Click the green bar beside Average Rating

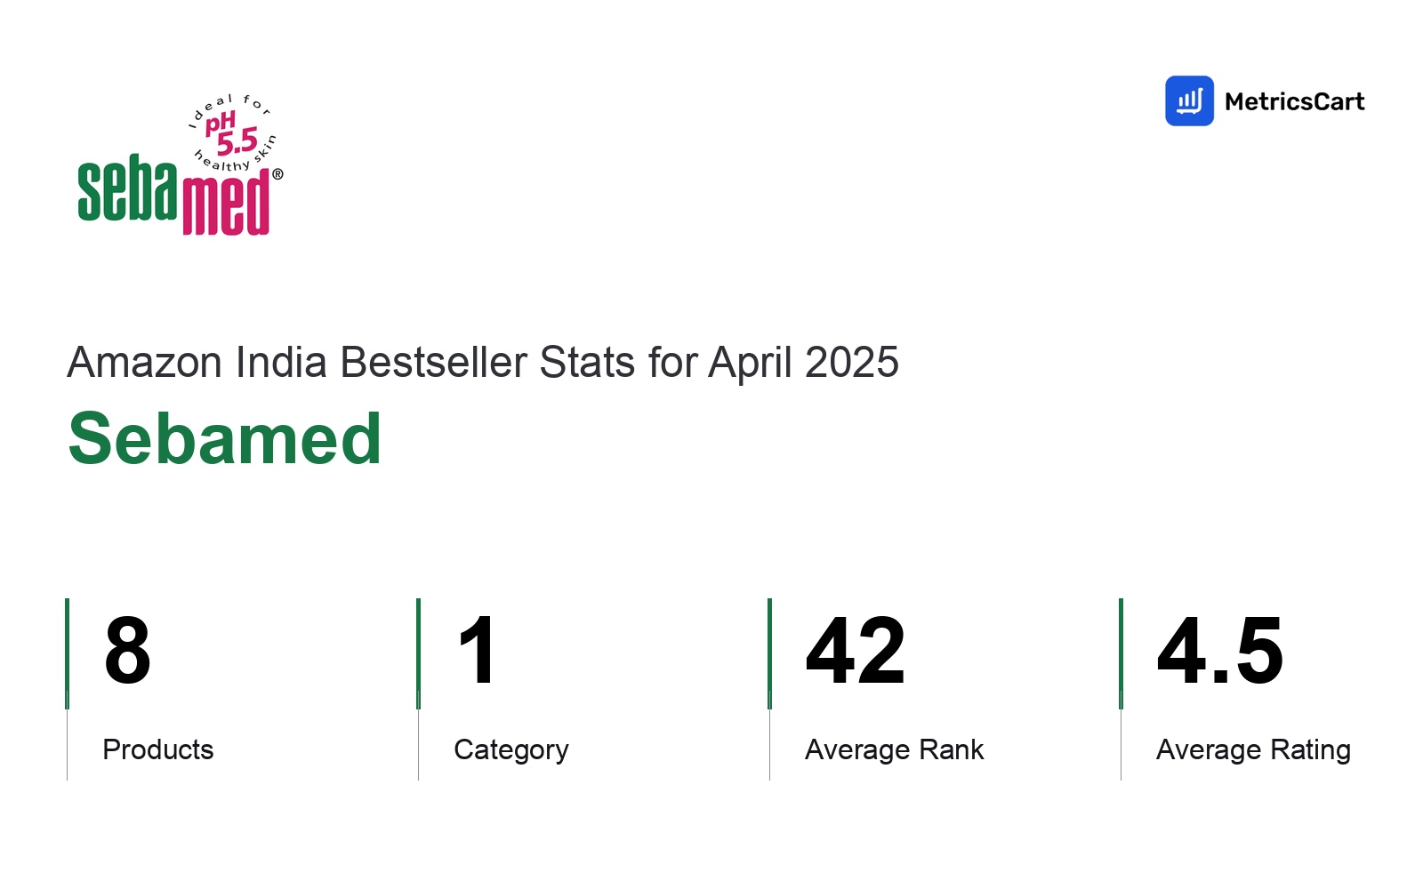(1121, 653)
